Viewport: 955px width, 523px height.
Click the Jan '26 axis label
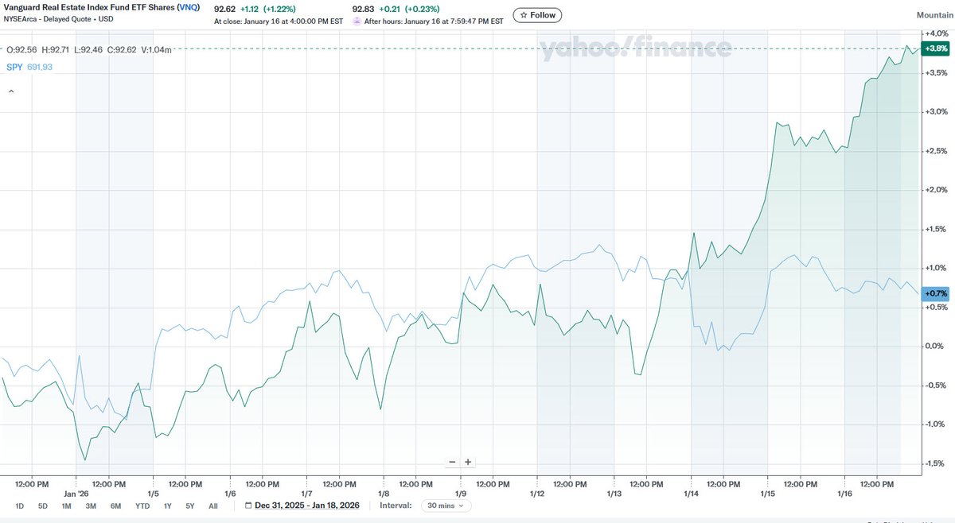pos(76,493)
